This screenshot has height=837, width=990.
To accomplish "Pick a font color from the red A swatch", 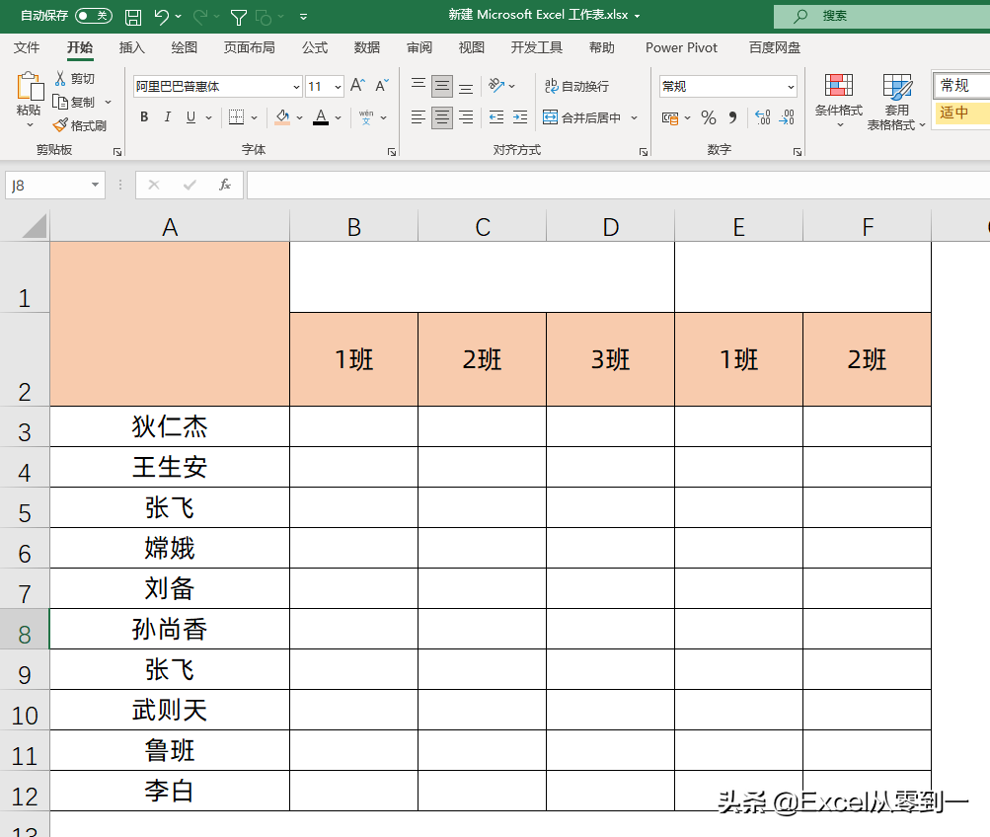I will pos(321,116).
